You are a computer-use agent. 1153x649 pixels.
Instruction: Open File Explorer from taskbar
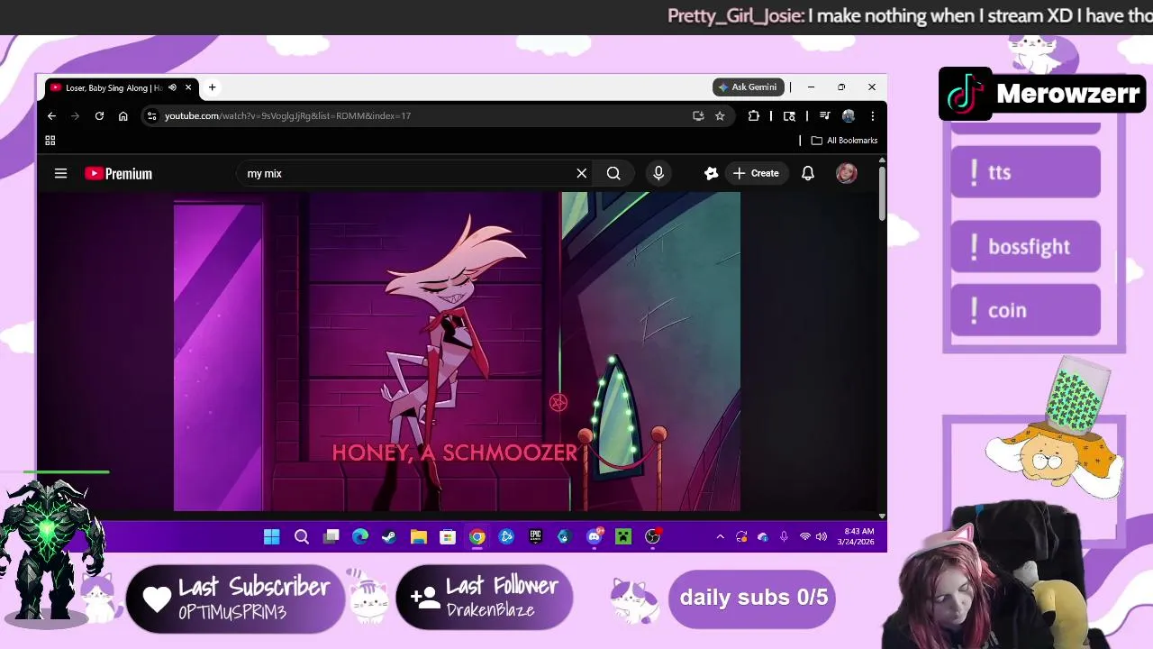click(x=419, y=537)
